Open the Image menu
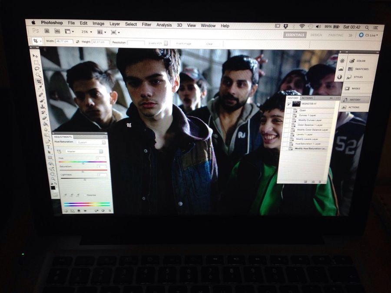 pos(98,23)
